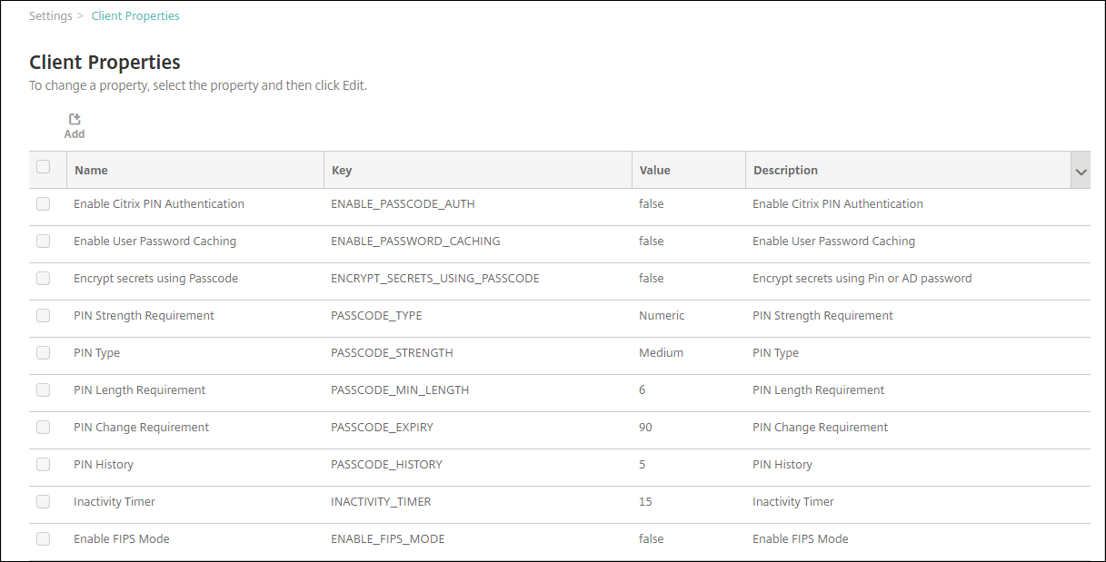Image resolution: width=1106 pixels, height=562 pixels.
Task: Check the PIN Type row checkbox
Action: click(43, 353)
